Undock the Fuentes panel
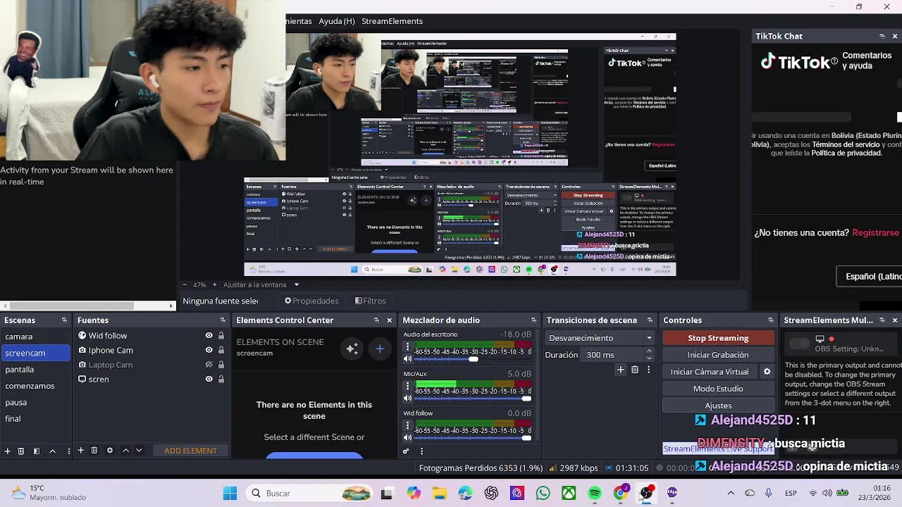This screenshot has width=902, height=507. pos(223,320)
